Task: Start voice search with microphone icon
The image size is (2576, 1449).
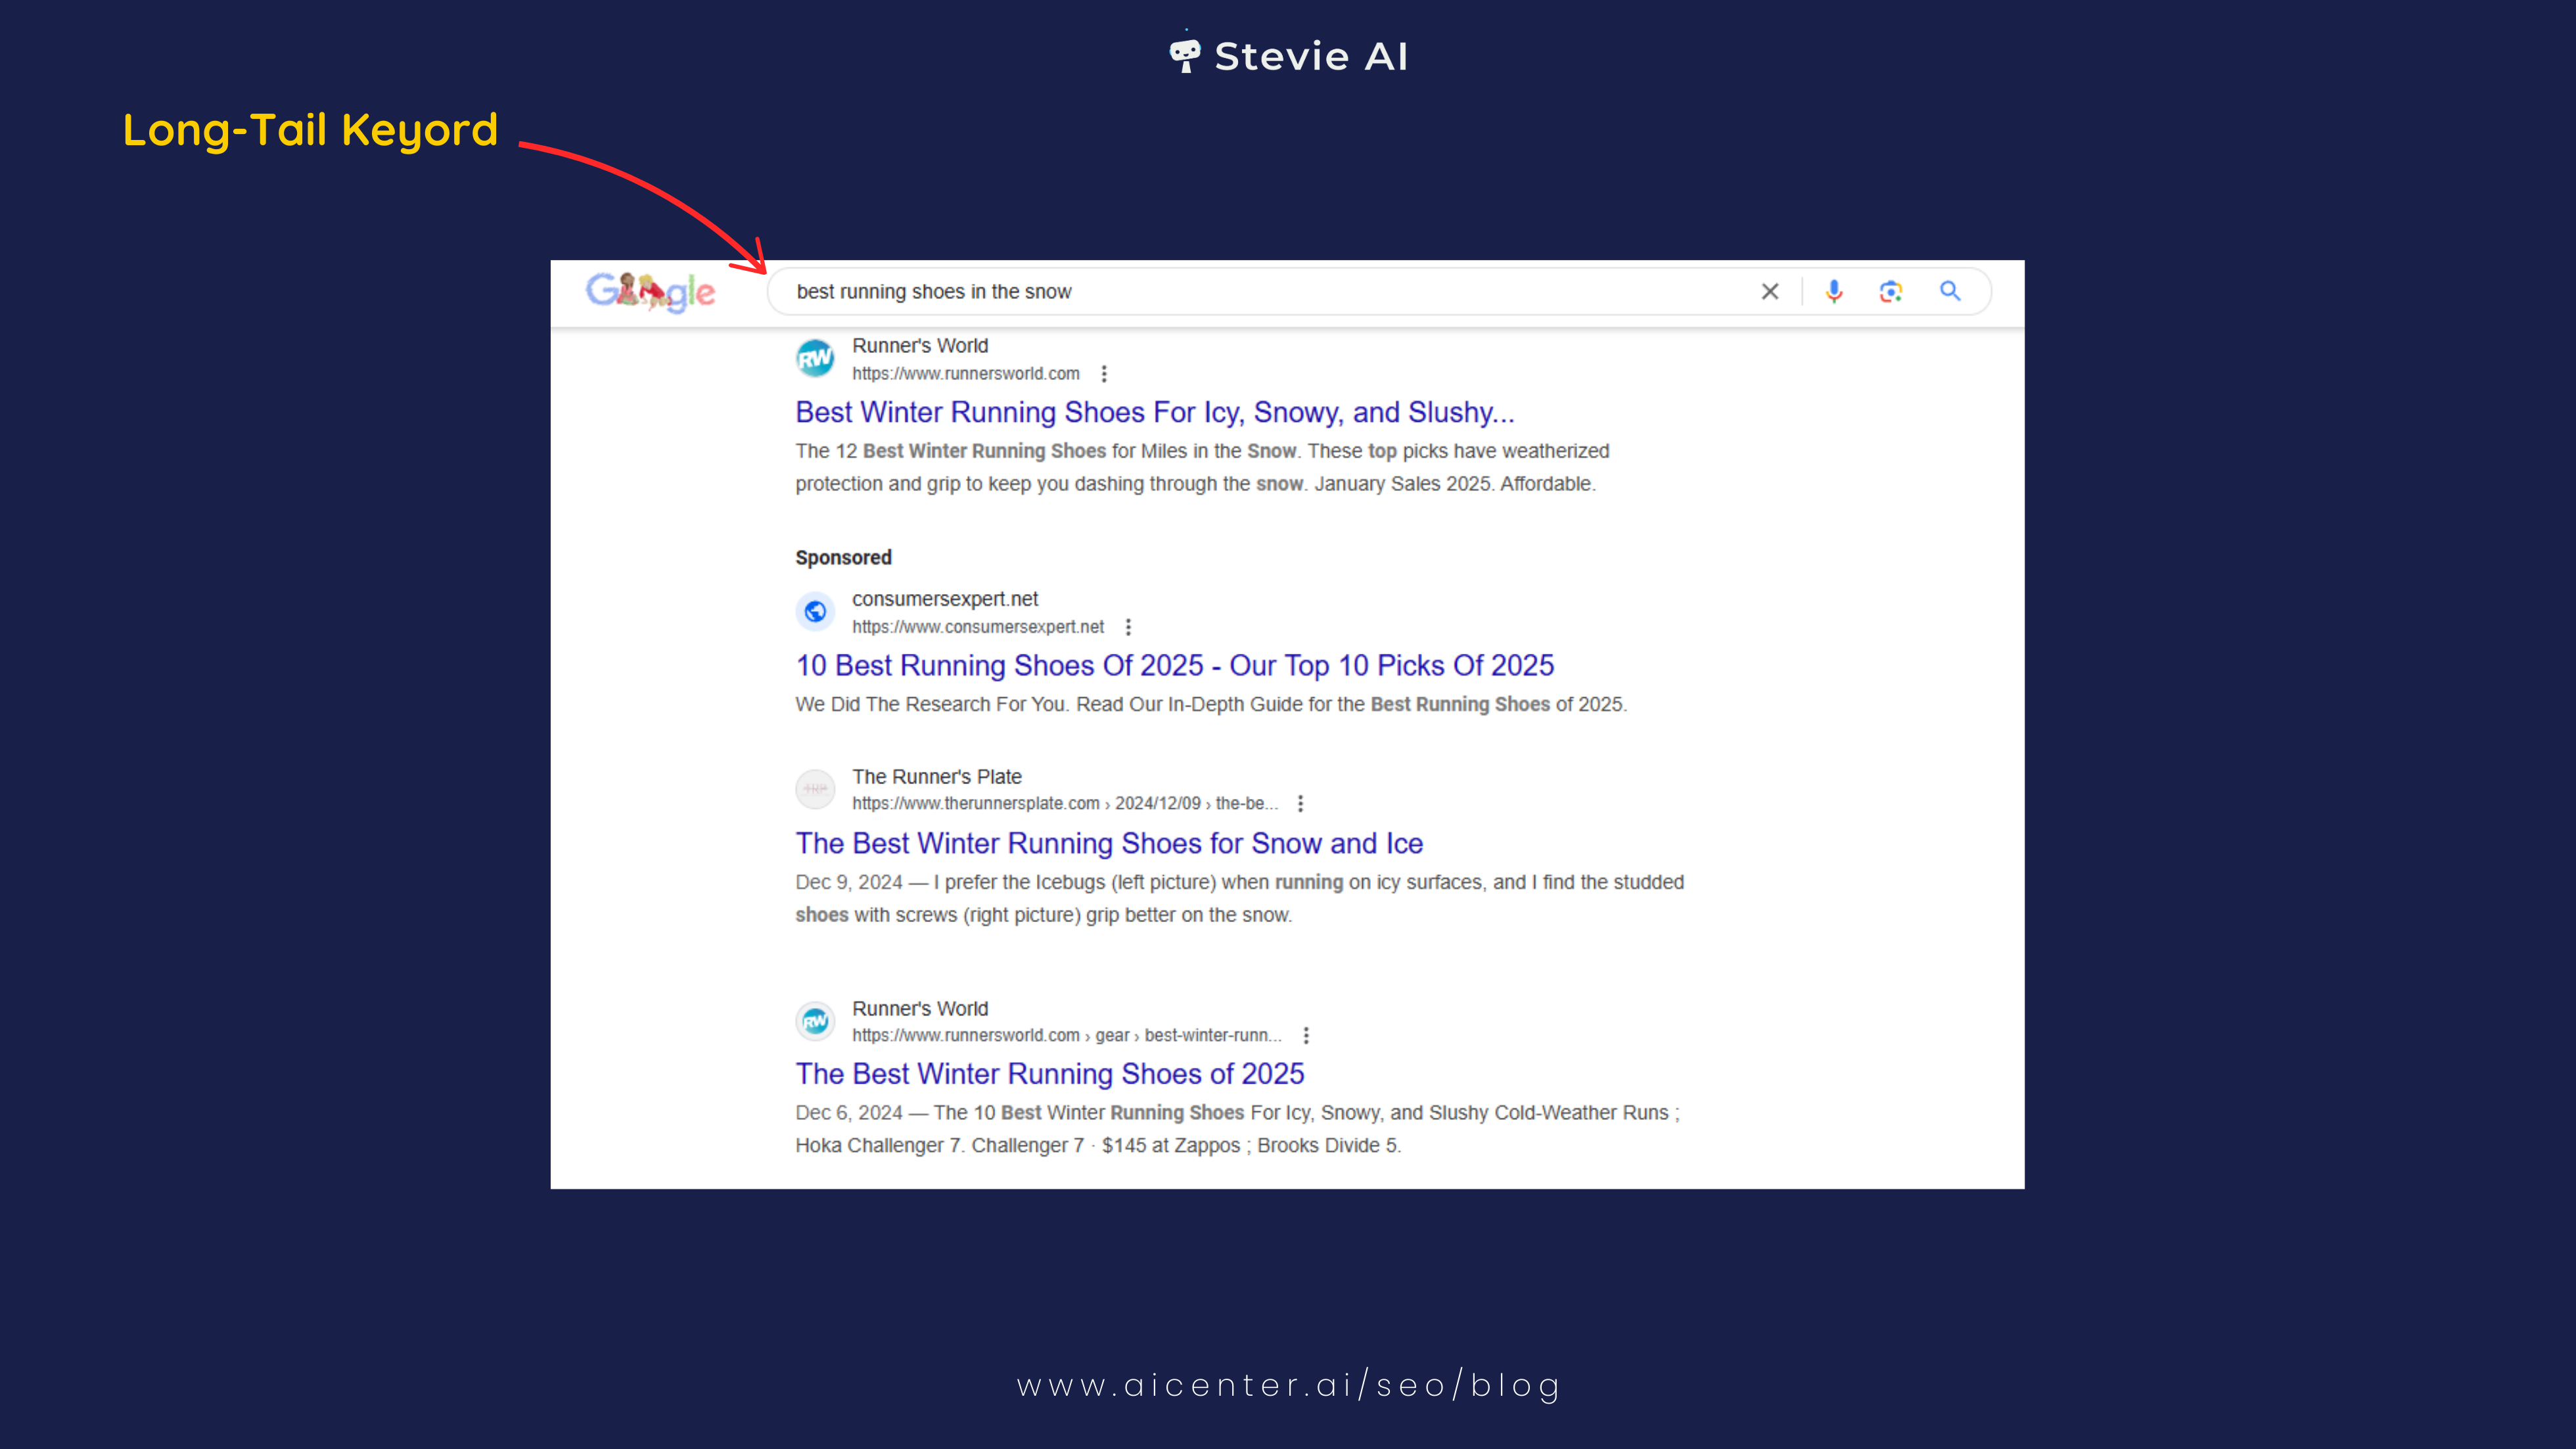Action: [1833, 291]
